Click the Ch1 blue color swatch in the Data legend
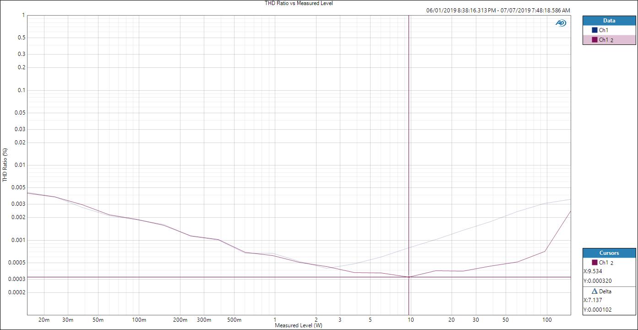 pyautogui.click(x=594, y=30)
